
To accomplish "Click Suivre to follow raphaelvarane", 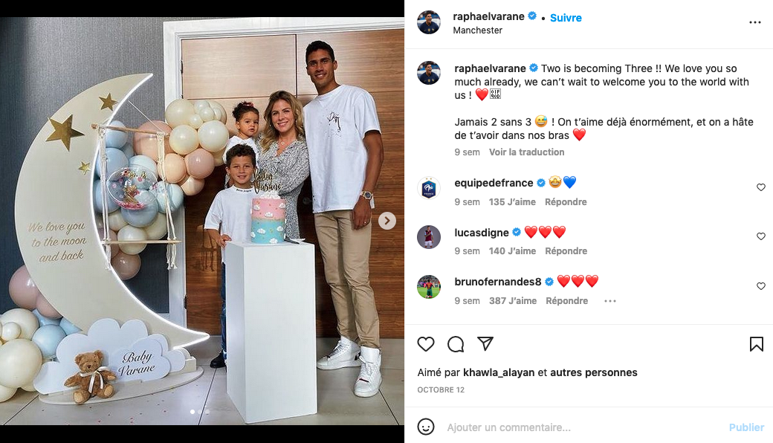I will (x=566, y=18).
